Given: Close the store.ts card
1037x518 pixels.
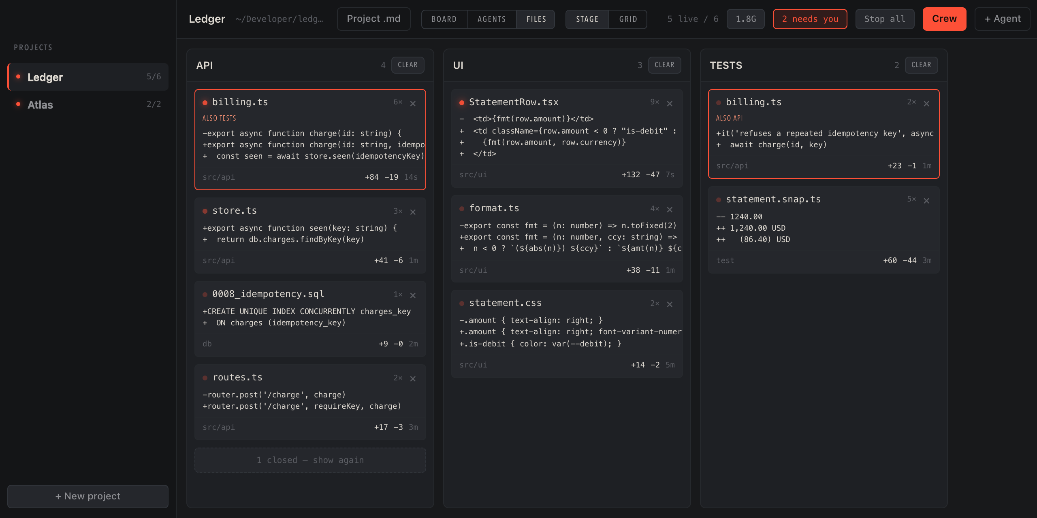Looking at the screenshot, I should (413, 212).
